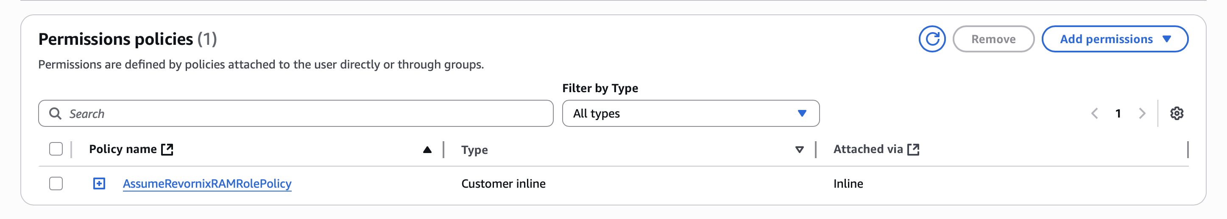Click page number 1 in pagination
This screenshot has height=219, width=1227.
(1118, 114)
